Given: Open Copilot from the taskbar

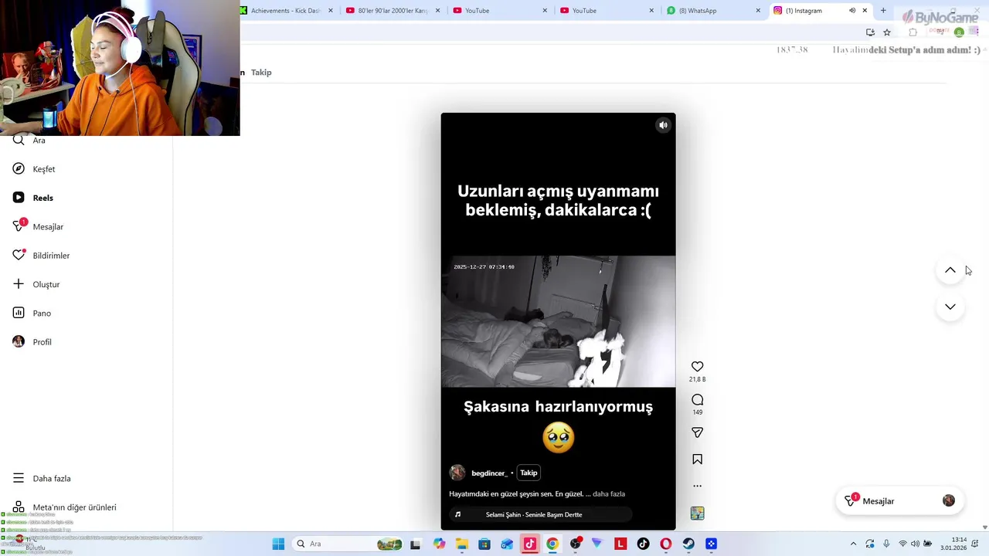Looking at the screenshot, I should 440,544.
